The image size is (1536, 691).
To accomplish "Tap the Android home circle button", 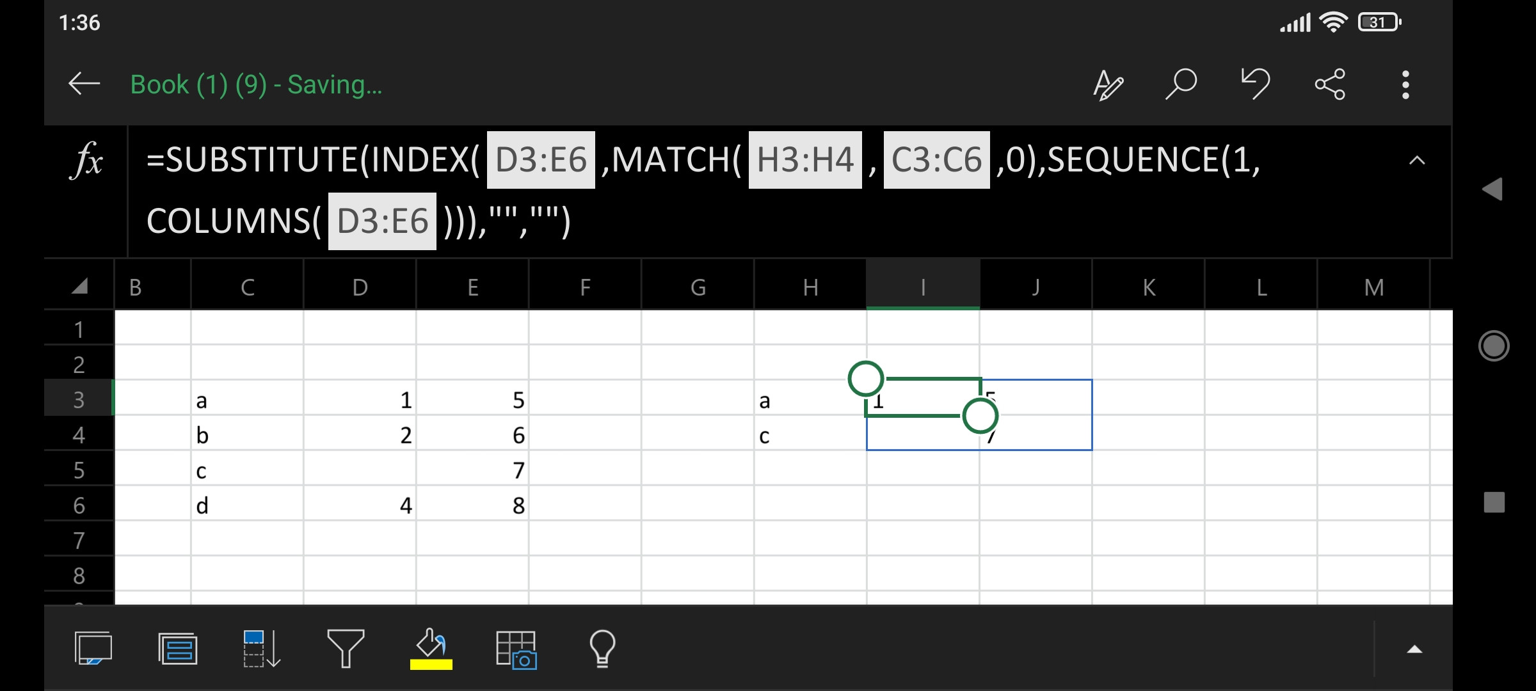I will point(1494,345).
